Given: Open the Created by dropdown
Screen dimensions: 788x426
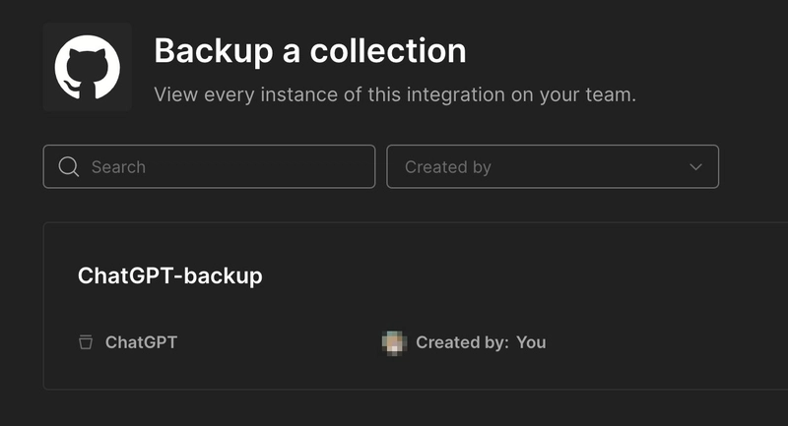Looking at the screenshot, I should 553,166.
